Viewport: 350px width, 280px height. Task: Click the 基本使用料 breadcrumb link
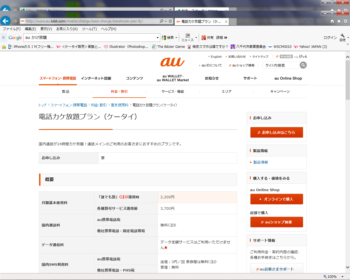119,105
